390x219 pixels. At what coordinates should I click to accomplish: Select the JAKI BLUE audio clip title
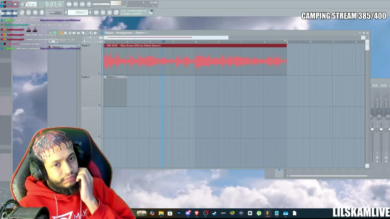133,46
